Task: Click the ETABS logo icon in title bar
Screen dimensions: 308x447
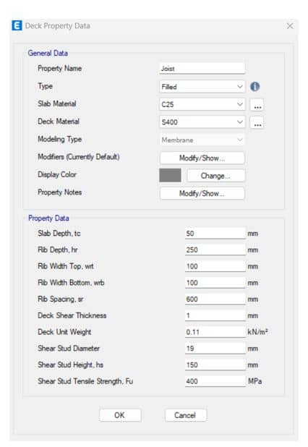Action: 17,25
